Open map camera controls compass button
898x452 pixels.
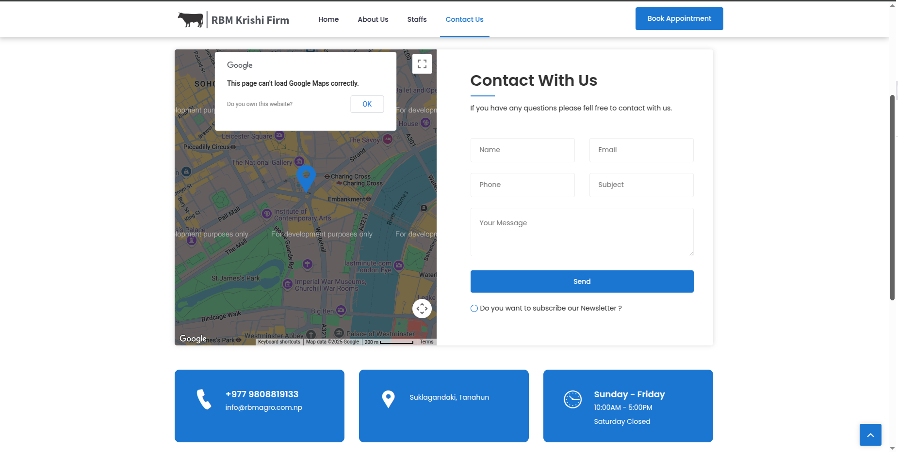click(x=422, y=308)
